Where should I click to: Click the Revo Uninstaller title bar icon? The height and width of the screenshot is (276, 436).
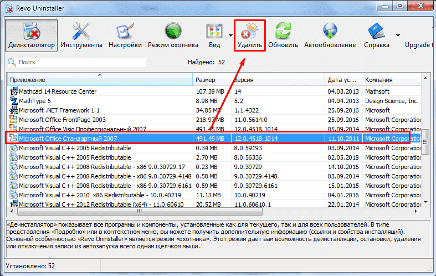pos(9,8)
